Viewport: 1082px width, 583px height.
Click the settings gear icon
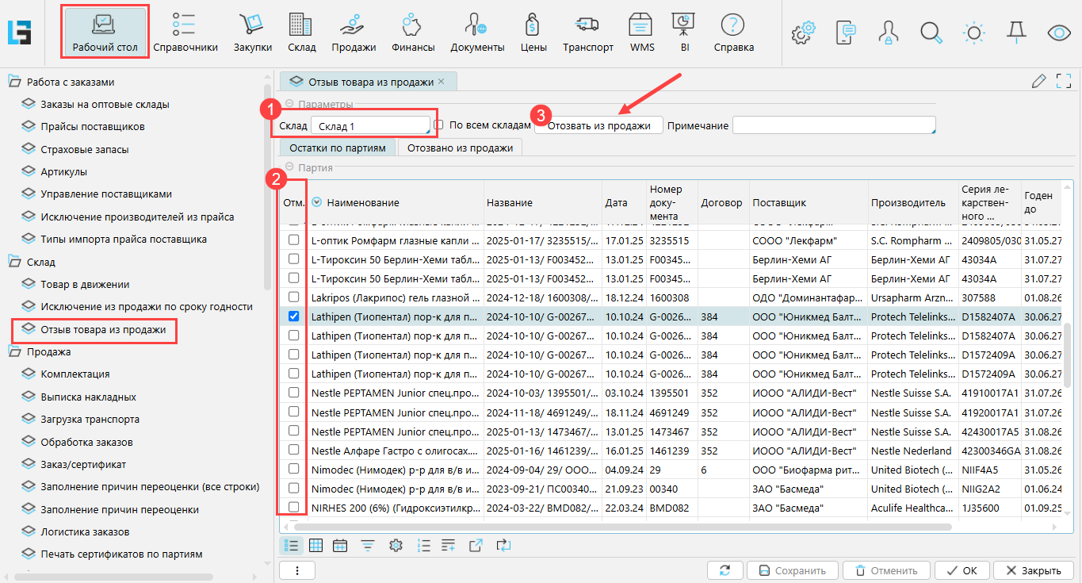coord(804,33)
